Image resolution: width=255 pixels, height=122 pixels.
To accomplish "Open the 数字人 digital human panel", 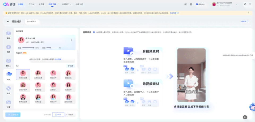I will 8,63.
